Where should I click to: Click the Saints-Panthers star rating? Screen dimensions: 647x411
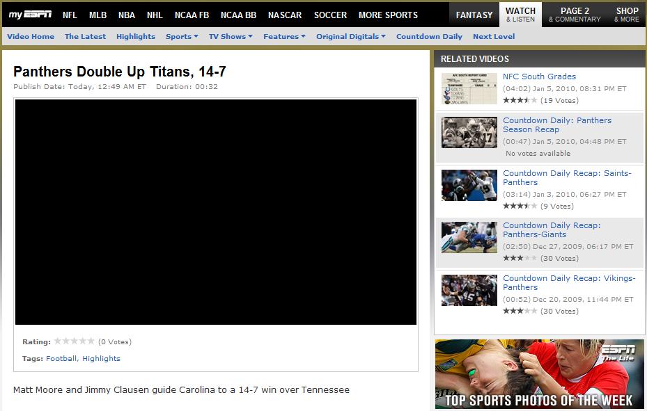pyautogui.click(x=520, y=206)
